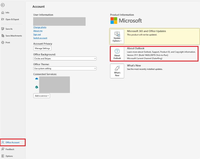Click the Sign out link

pyautogui.click(x=37, y=34)
